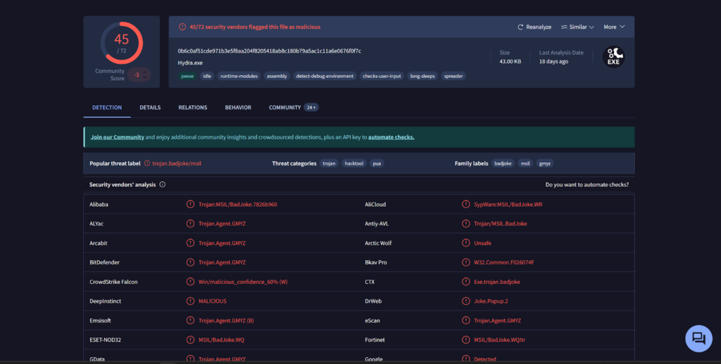This screenshot has width=721, height=364.
Task: Click the Reanalyze refresh icon
Action: 520,27
